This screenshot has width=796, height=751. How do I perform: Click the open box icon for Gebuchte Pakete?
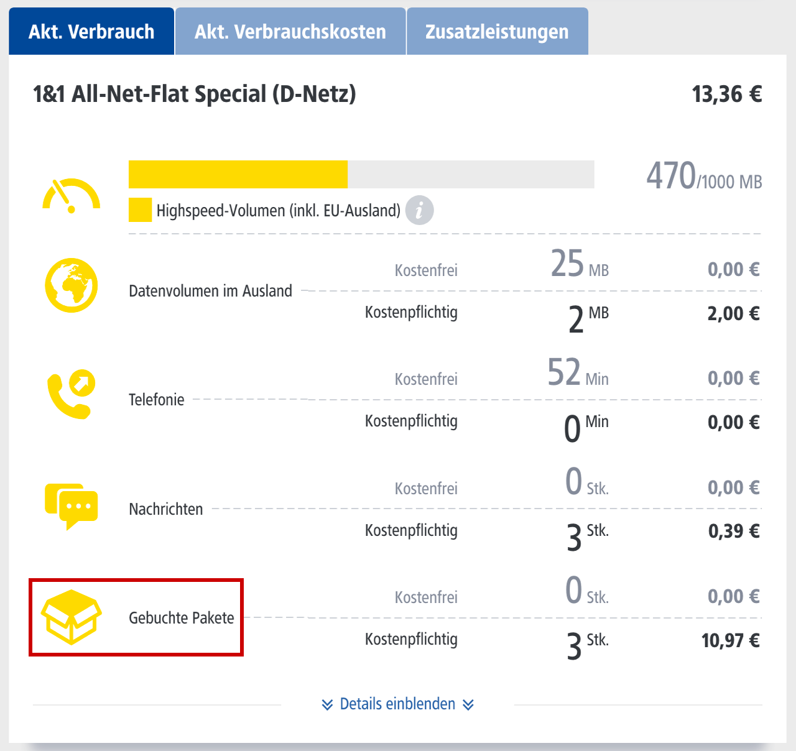[x=72, y=617]
